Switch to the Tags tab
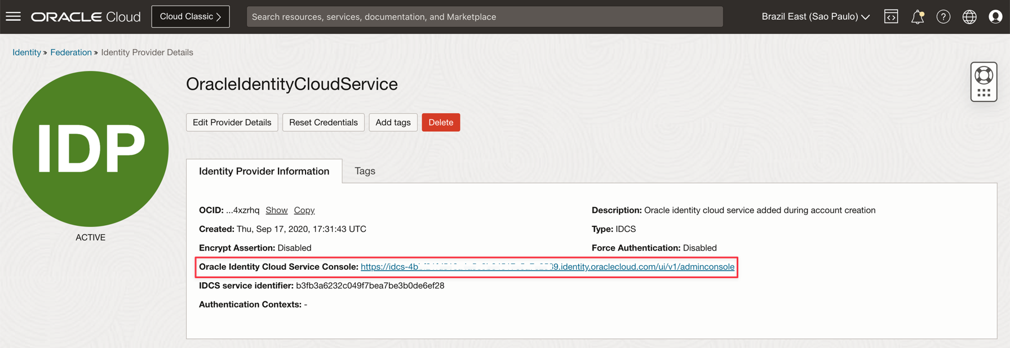The image size is (1010, 348). [x=365, y=171]
